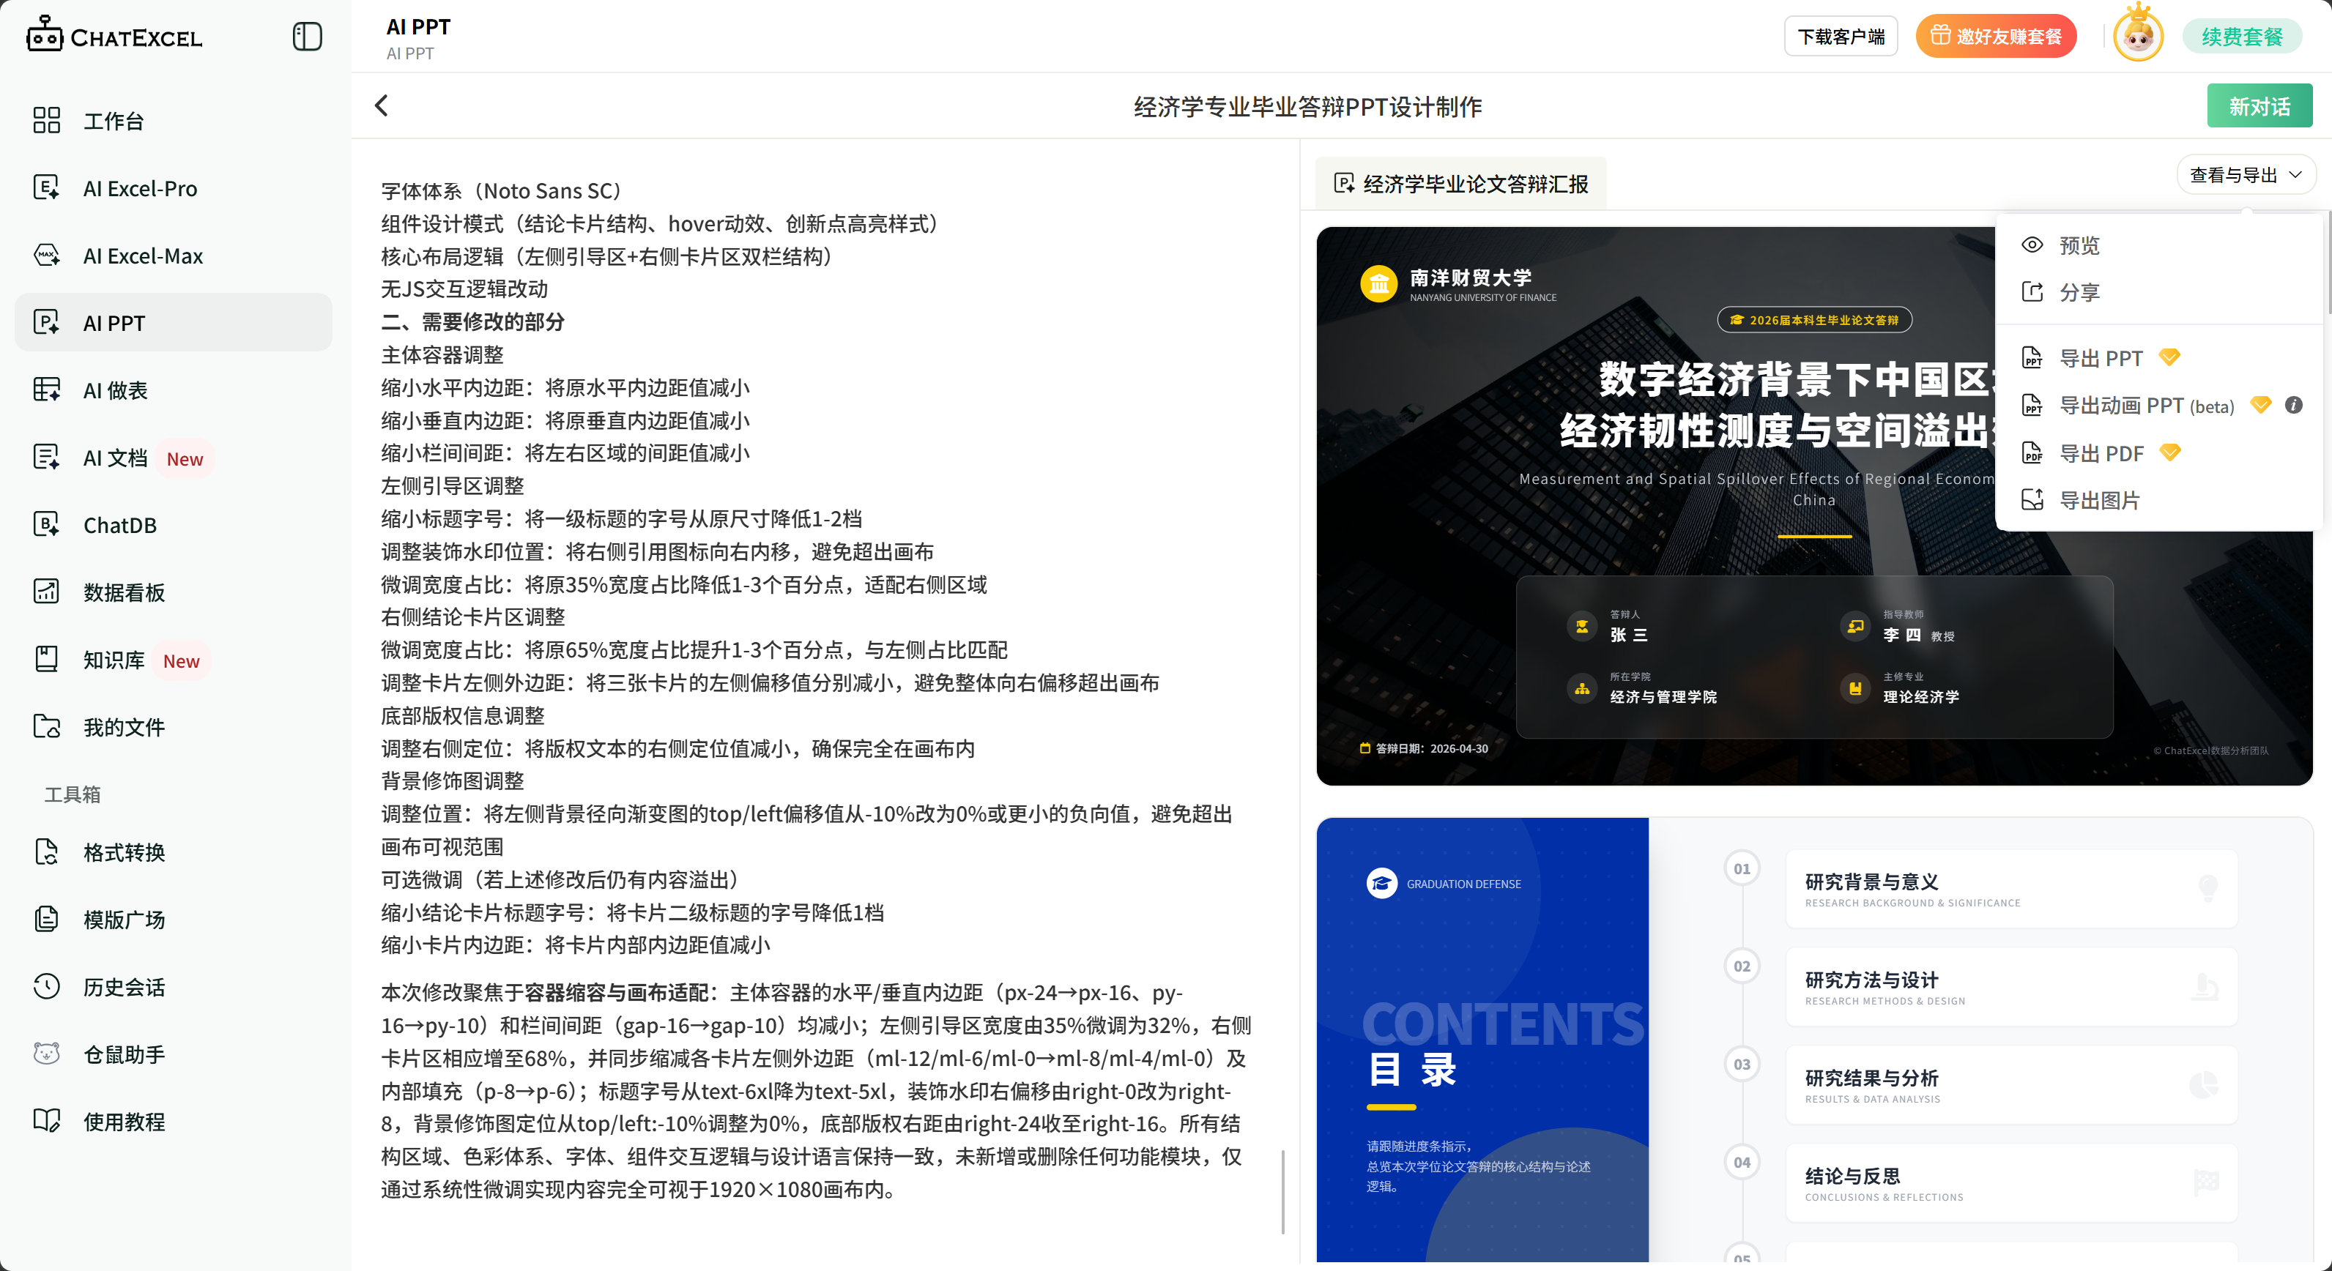Click the 经济学毕业论文答辩汇报 tab
Image resolution: width=2332 pixels, height=1271 pixels.
click(1460, 184)
